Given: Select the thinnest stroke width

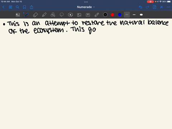Looking at the screenshot, I should [x=127, y=15].
